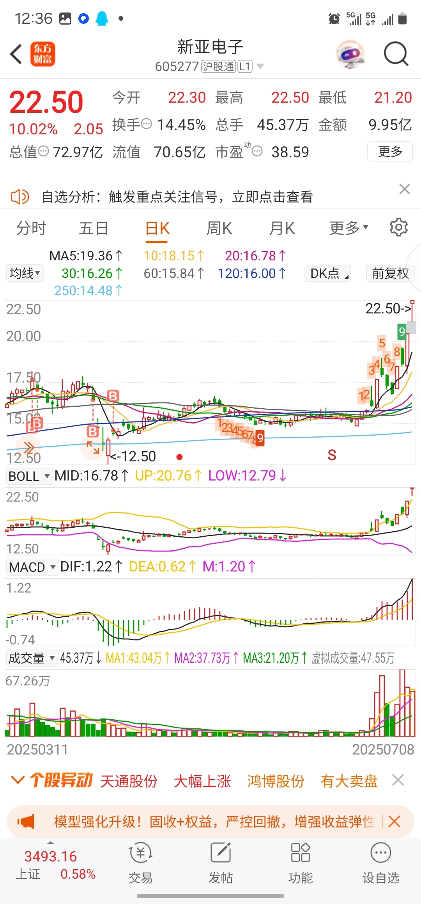The height and width of the screenshot is (904, 421).
Task: Open 天通股份 大幅上涨 alert
Action: point(165,781)
